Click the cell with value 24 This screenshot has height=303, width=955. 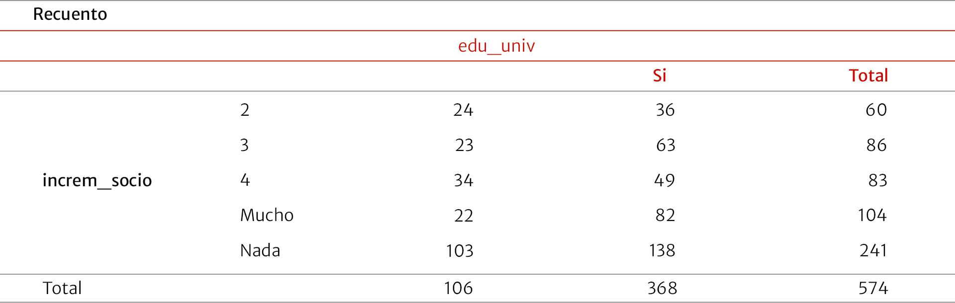click(463, 110)
